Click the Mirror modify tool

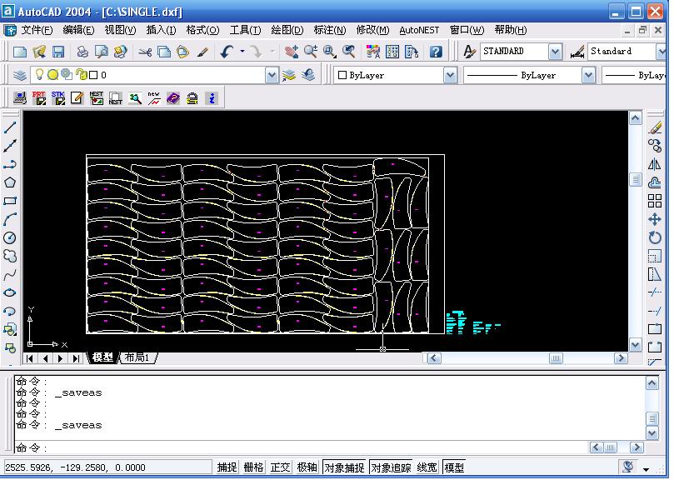point(655,164)
